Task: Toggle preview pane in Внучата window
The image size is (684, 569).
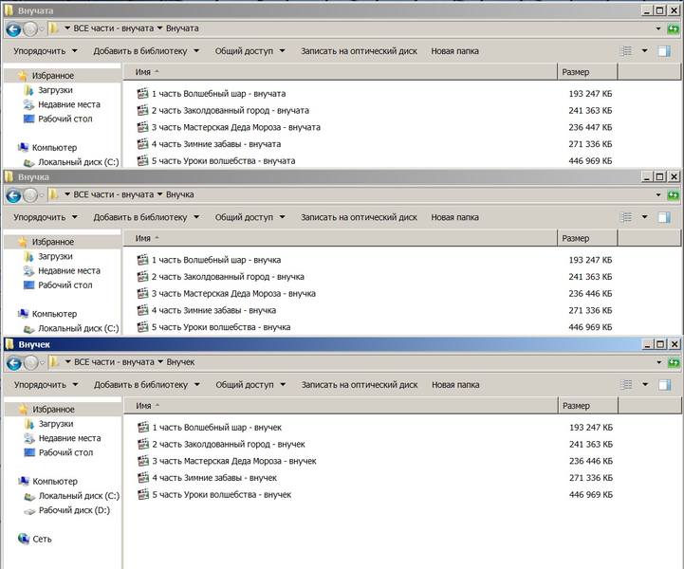Action: tap(664, 51)
